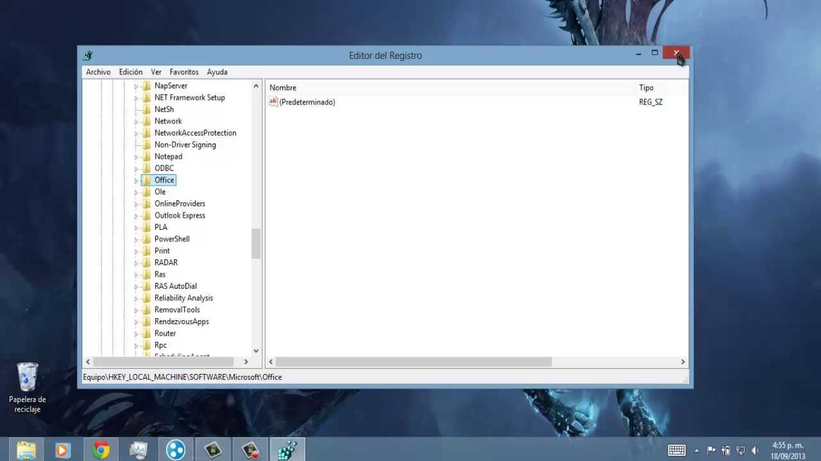Screen dimensions: 821x461
Task: Open the taskbar clock showing 4:55 p. m.
Action: click(x=788, y=450)
